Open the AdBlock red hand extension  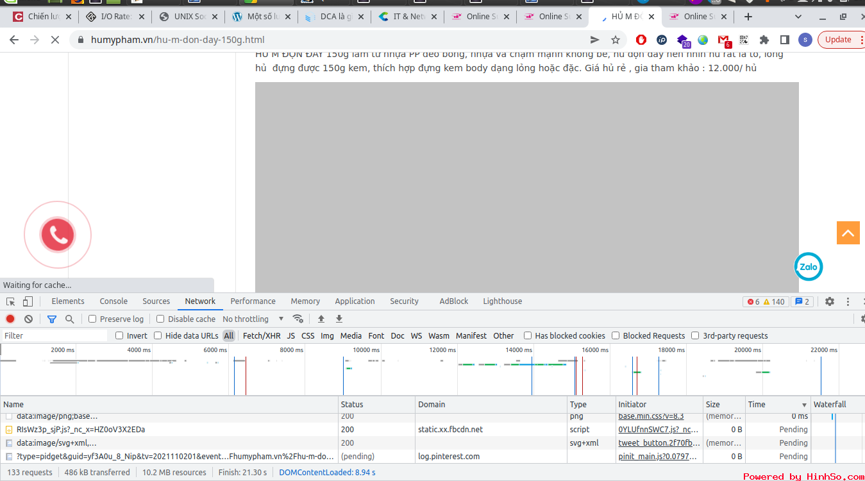coord(641,40)
